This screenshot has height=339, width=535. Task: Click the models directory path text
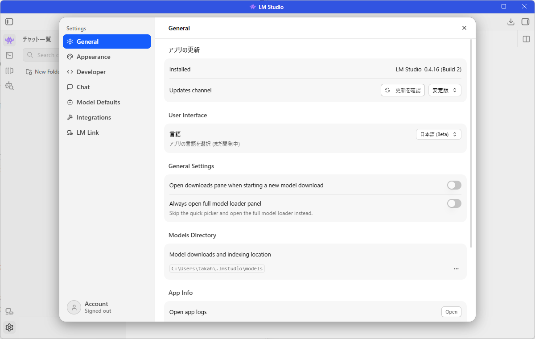click(x=217, y=269)
